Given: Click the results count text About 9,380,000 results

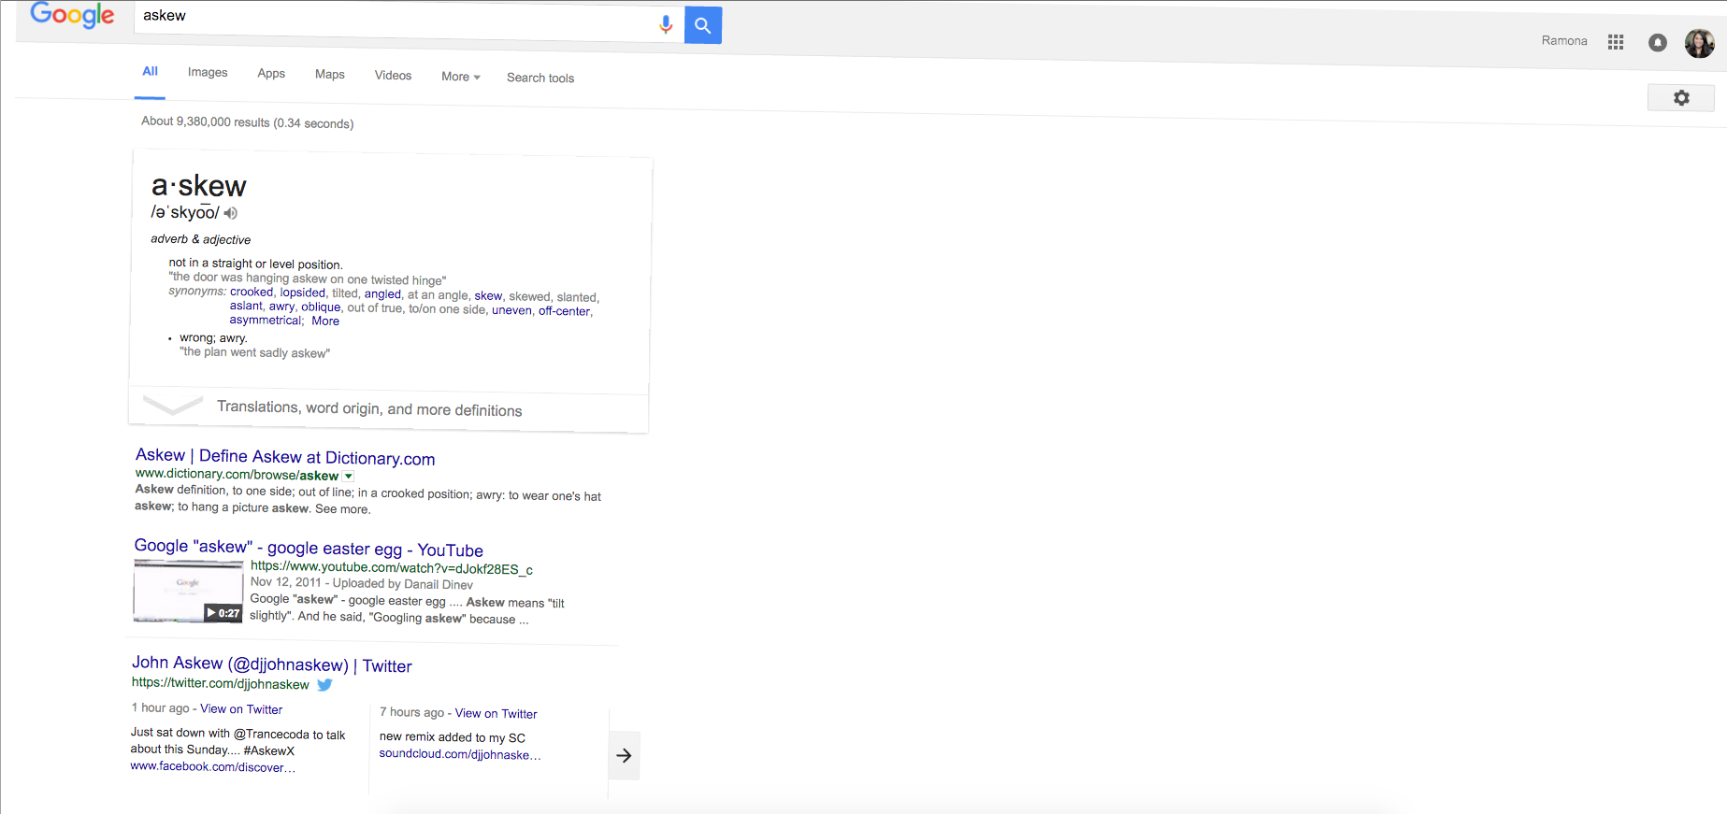Looking at the screenshot, I should [x=247, y=122].
